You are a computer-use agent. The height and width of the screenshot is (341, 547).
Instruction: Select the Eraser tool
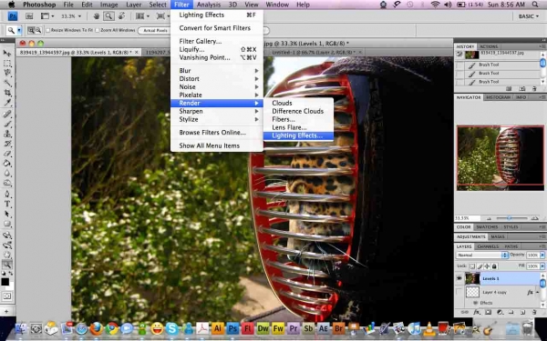pos(7,154)
